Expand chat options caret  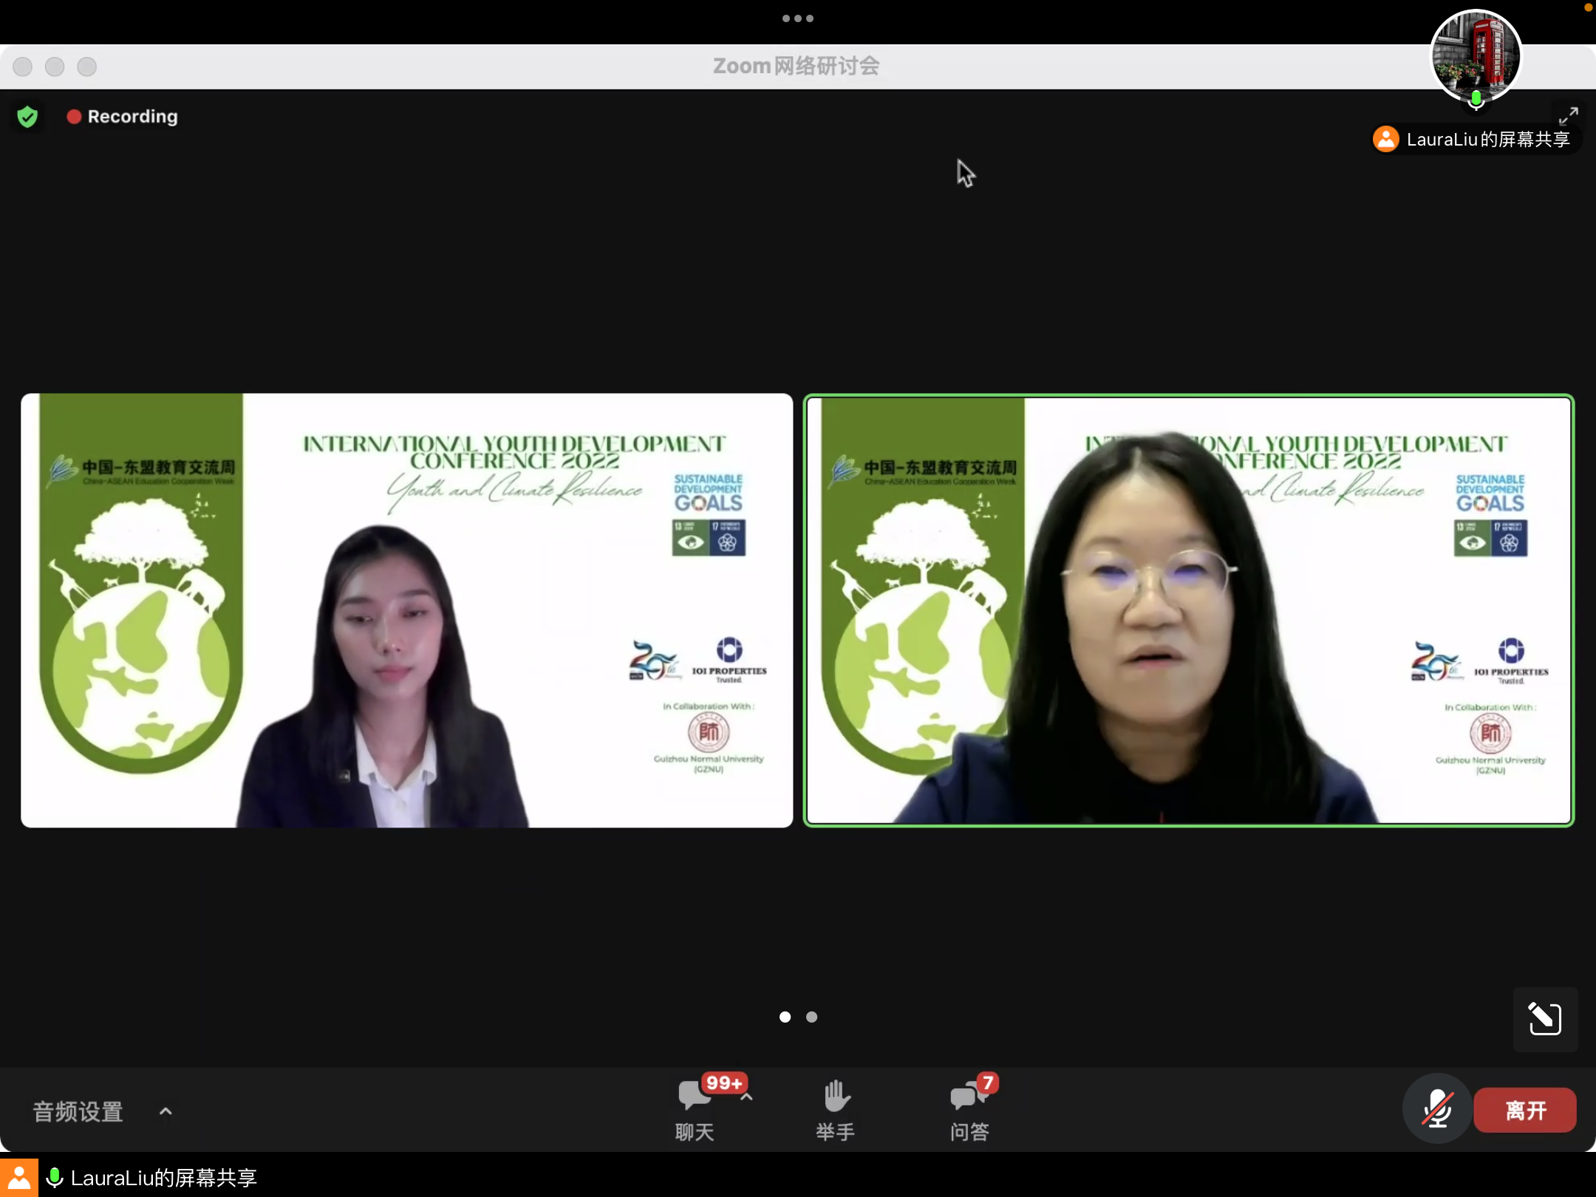tap(747, 1097)
